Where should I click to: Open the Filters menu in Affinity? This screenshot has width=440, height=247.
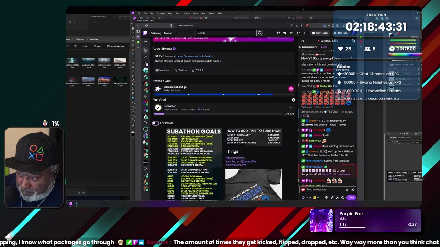click(x=195, y=13)
